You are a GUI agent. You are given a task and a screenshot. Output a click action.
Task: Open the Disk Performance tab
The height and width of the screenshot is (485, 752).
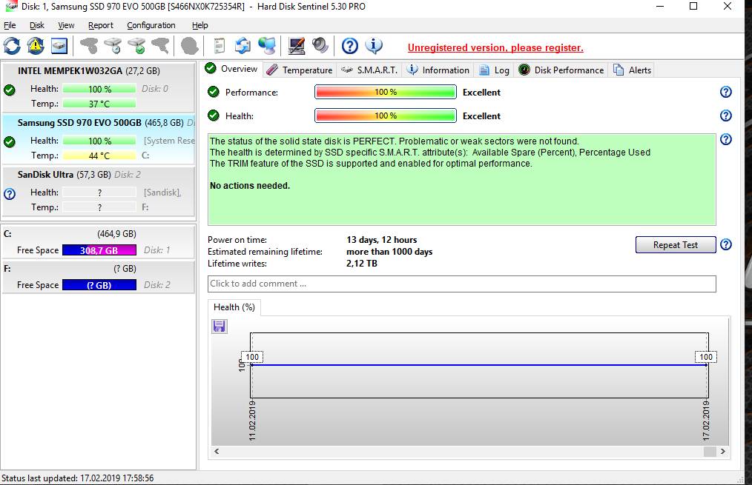561,70
